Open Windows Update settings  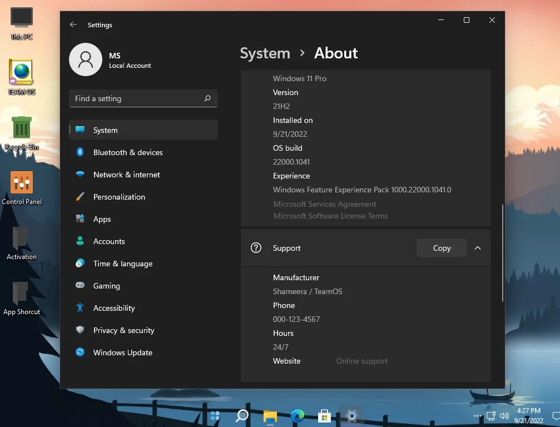(x=143, y=352)
